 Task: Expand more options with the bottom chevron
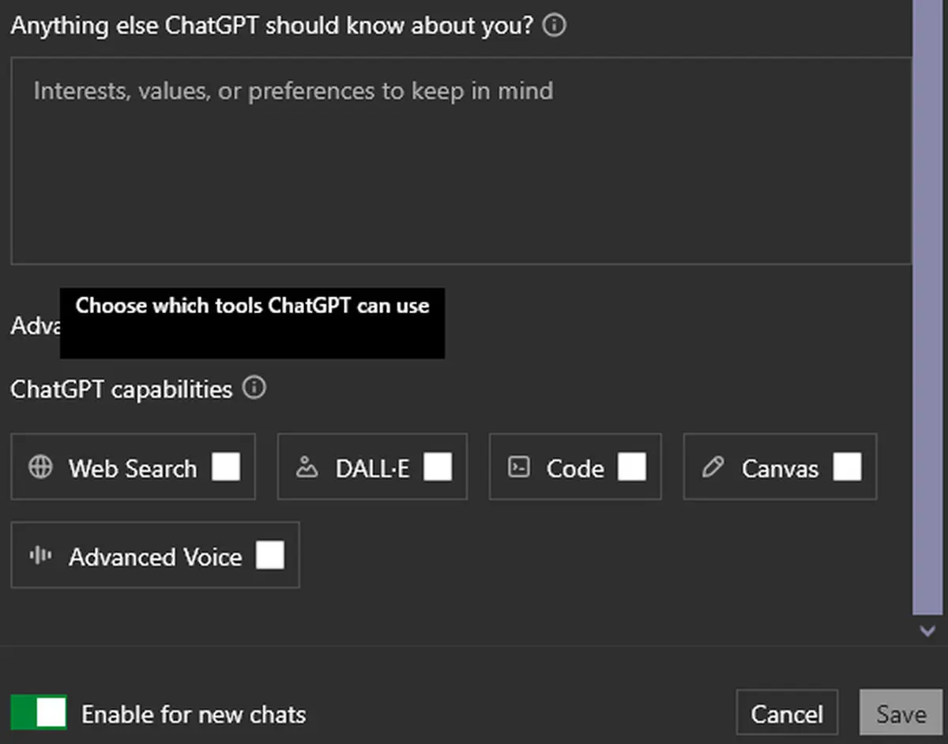[x=927, y=631]
